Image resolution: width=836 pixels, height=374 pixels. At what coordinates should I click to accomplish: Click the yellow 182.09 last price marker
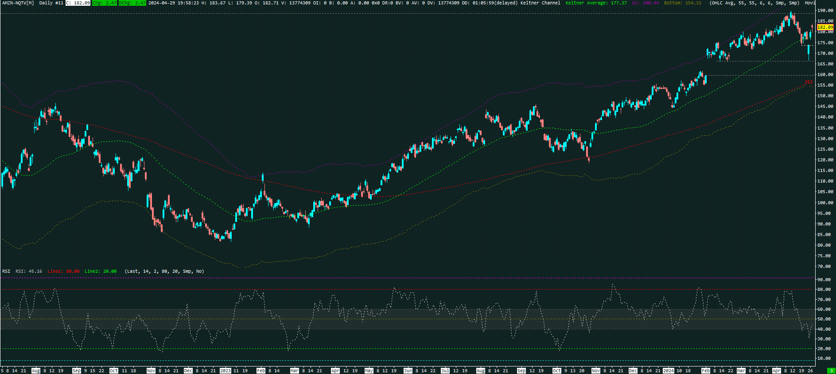pyautogui.click(x=825, y=27)
